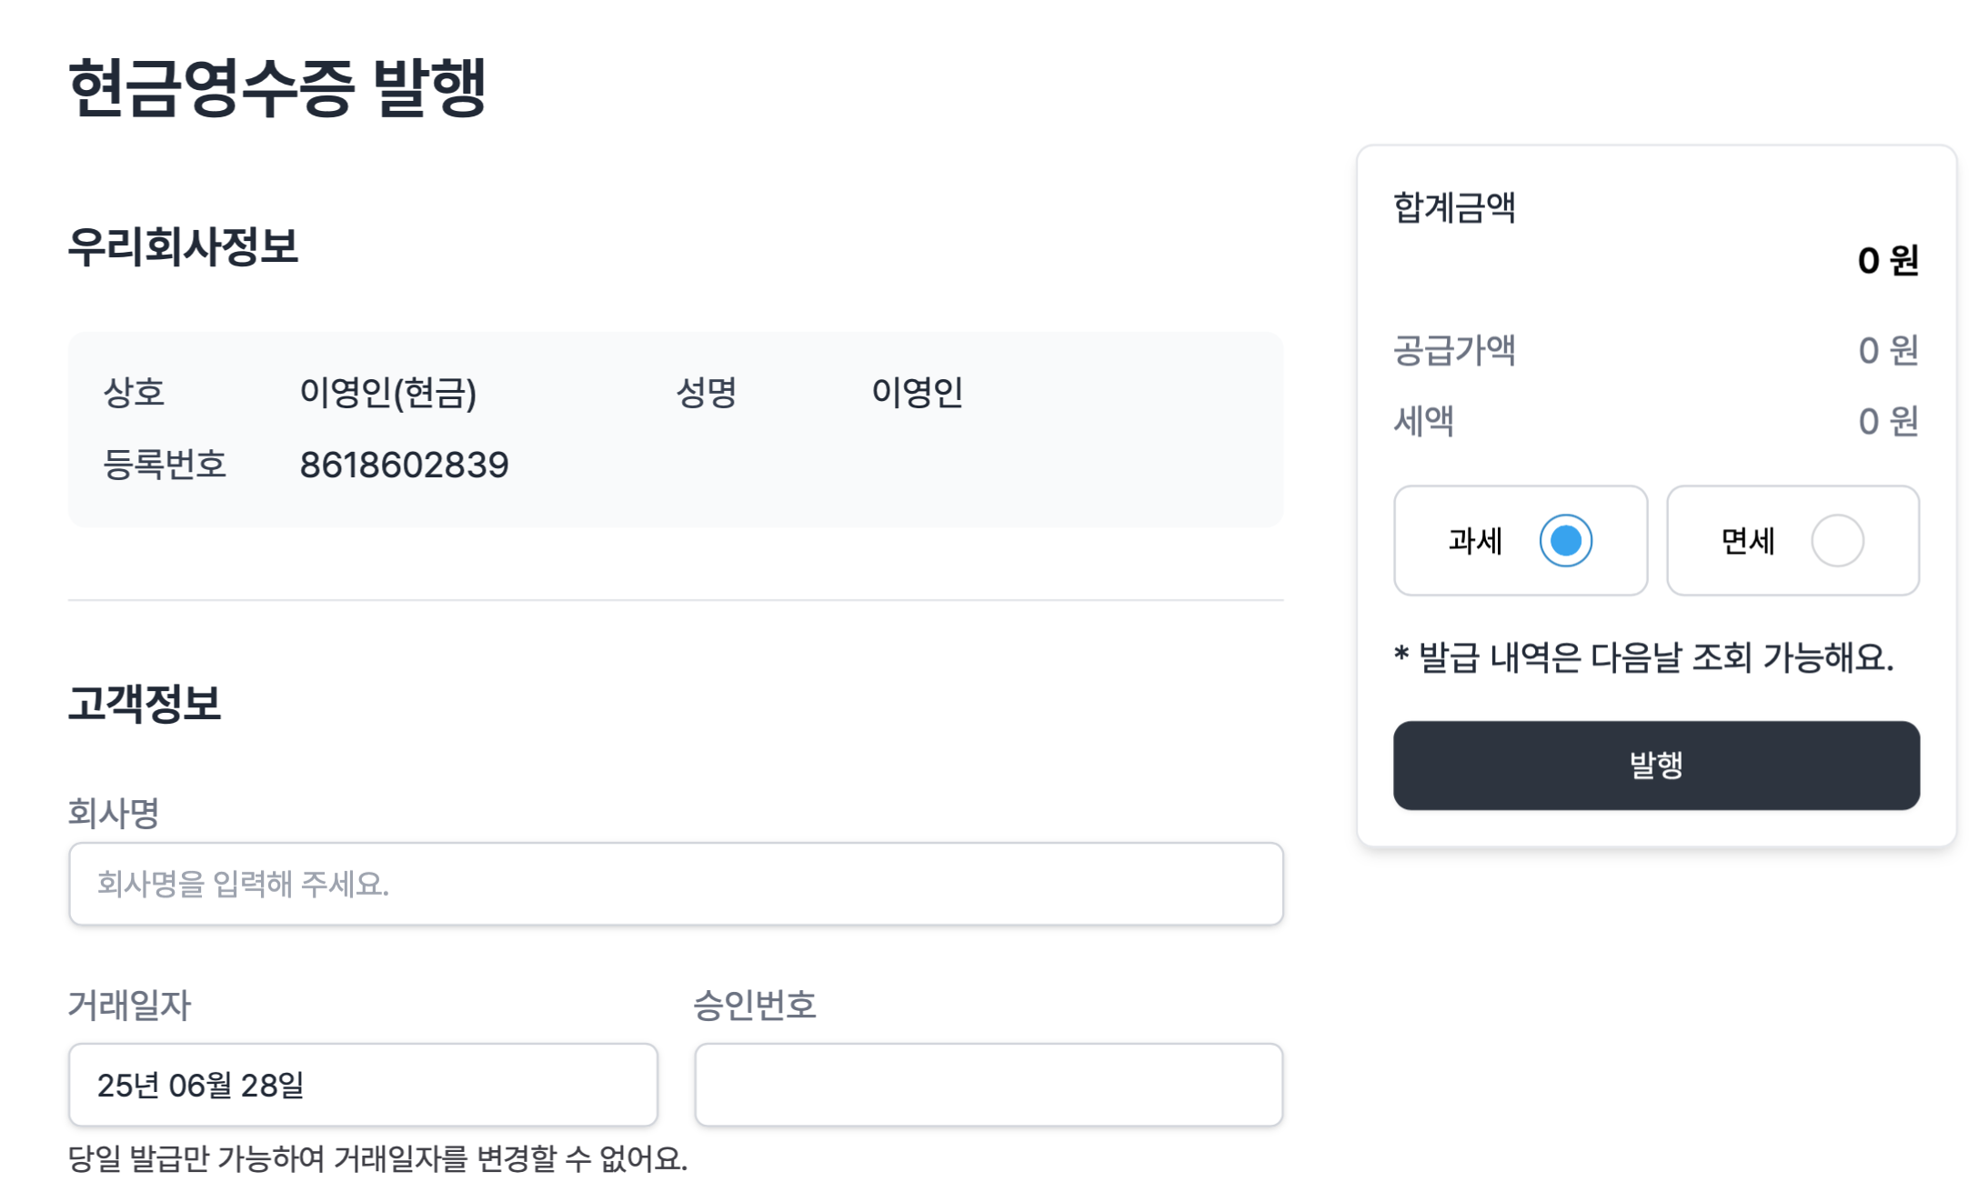Select the 과세 radio button
Image resolution: width=1988 pixels, height=1202 pixels.
click(1564, 541)
